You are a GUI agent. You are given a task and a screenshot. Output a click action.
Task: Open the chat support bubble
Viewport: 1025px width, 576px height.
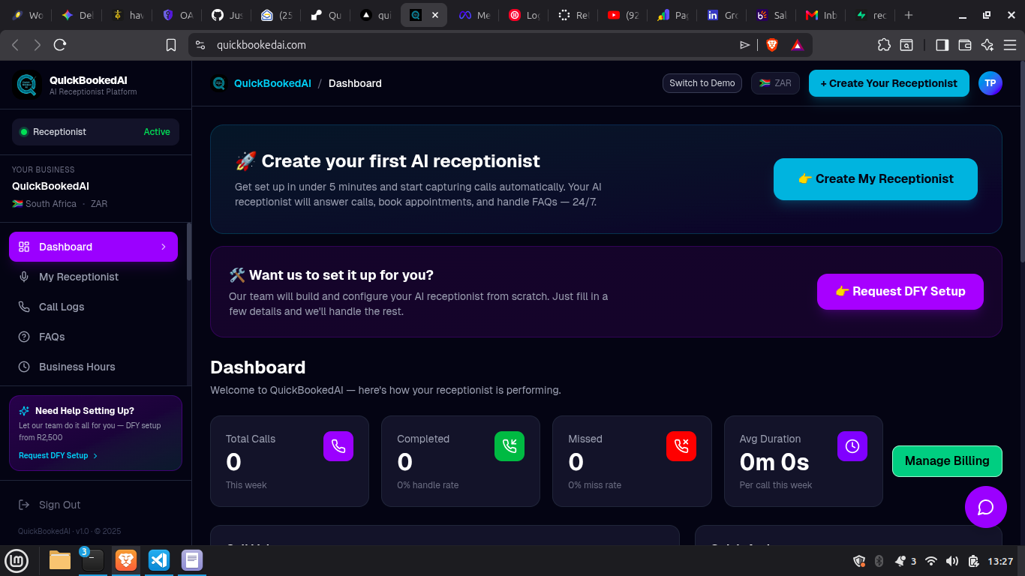tap(985, 507)
